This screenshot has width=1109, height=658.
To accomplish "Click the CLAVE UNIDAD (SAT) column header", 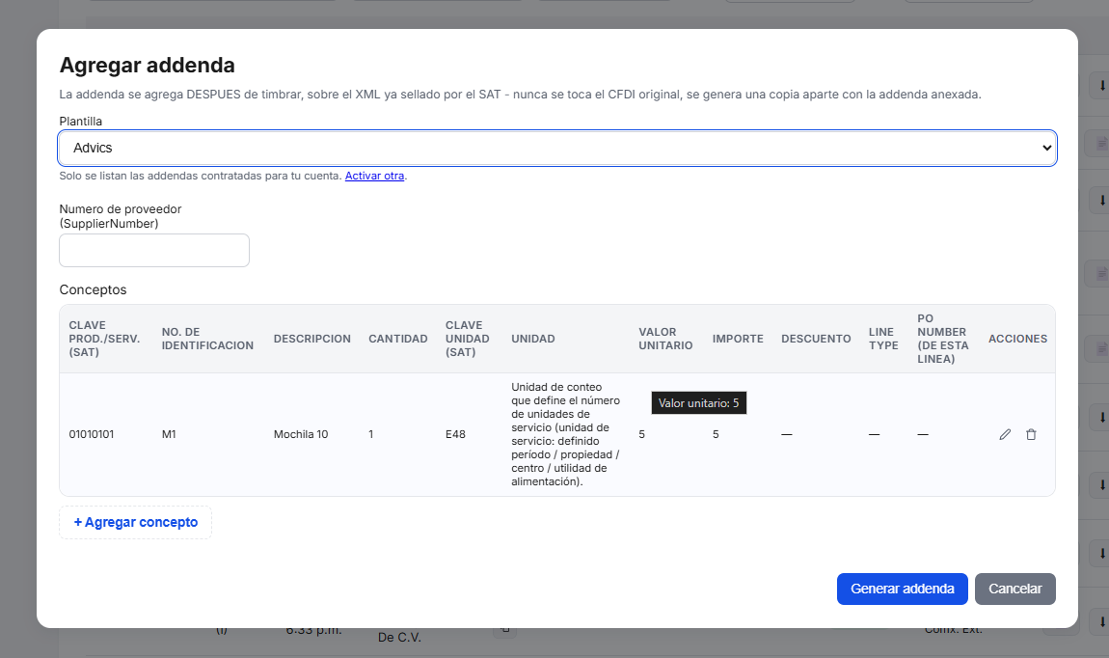I will [x=468, y=339].
